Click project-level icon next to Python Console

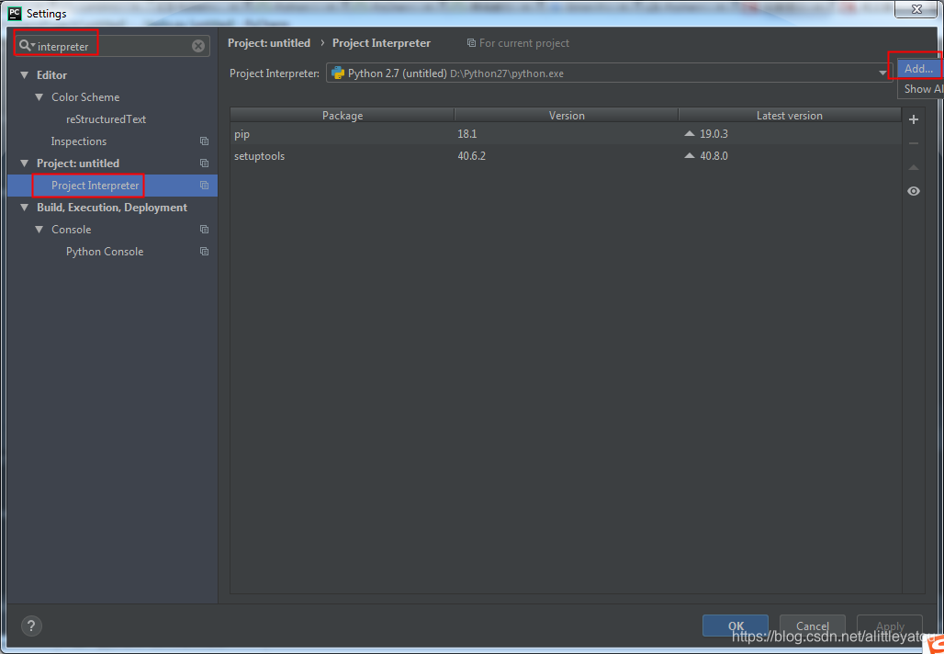pyautogui.click(x=204, y=251)
